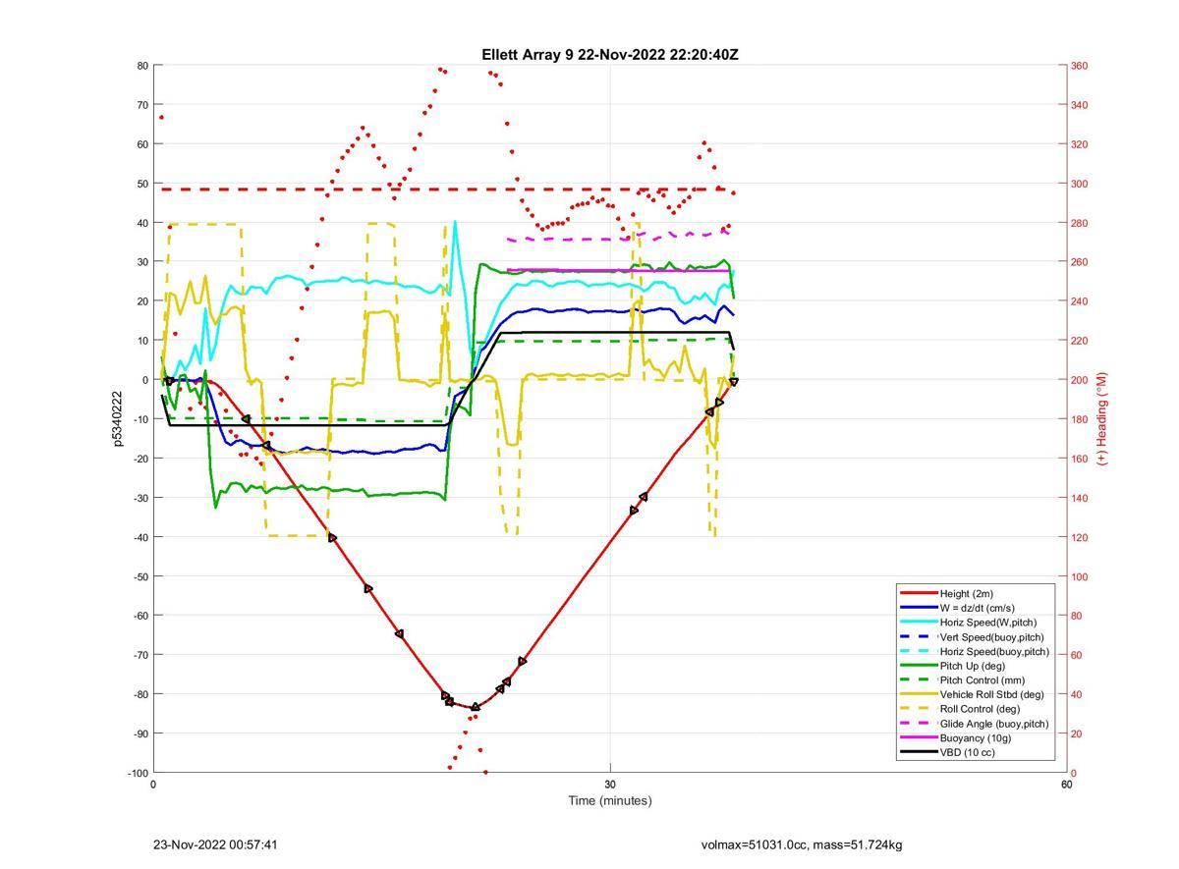The height and width of the screenshot is (869, 1179).
Task: Select the "Vert Speed(buoy,pitch)" legend entry
Action: [991, 637]
